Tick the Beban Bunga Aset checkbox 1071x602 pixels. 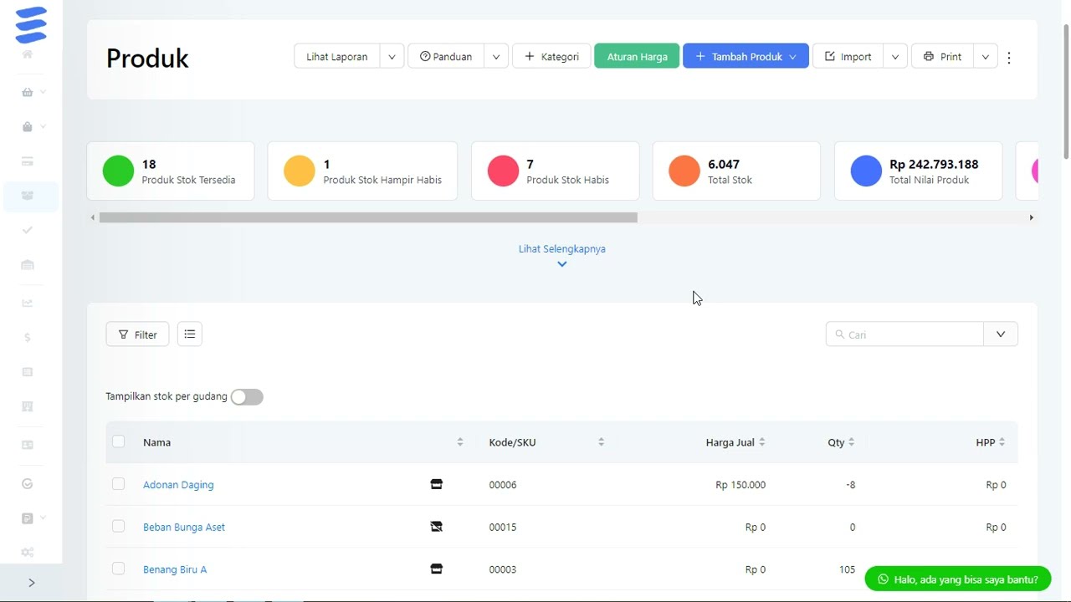(118, 526)
